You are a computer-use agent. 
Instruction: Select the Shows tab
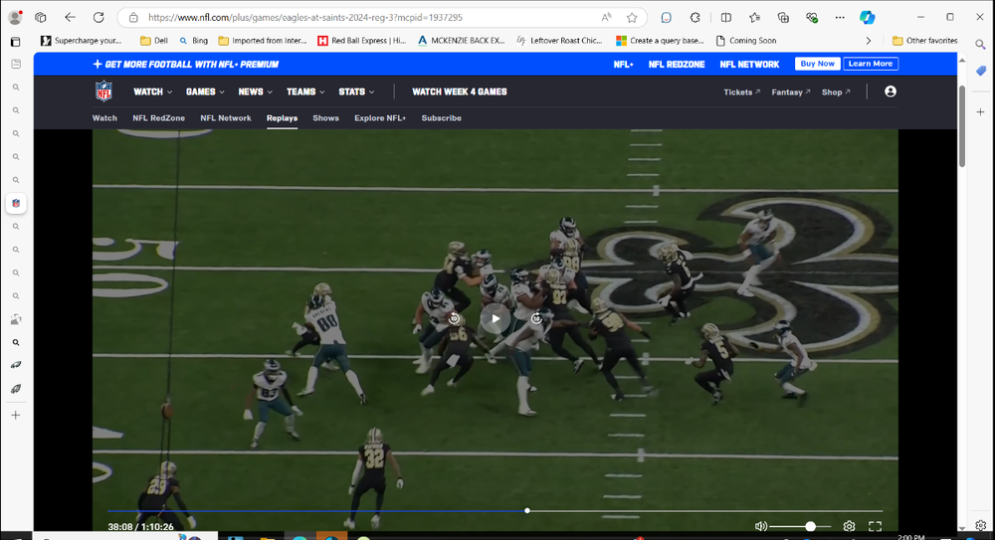click(x=325, y=118)
